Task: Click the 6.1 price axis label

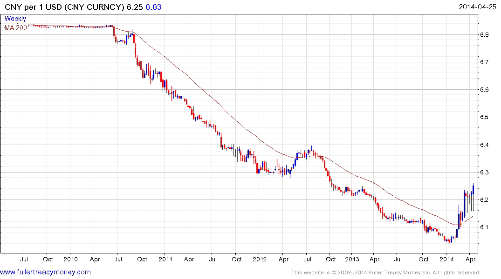Action: (x=484, y=227)
